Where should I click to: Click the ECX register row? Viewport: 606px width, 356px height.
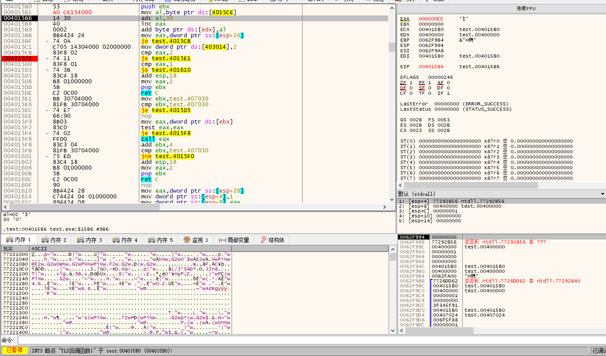pyautogui.click(x=449, y=30)
